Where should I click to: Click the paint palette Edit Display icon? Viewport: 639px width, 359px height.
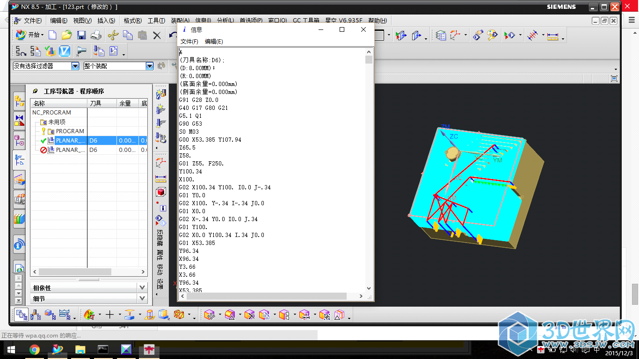(x=492, y=35)
